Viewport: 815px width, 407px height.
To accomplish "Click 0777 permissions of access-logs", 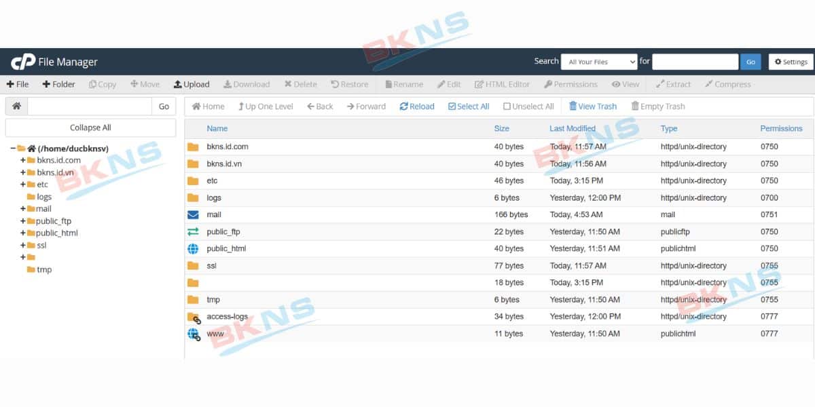I will coord(769,317).
